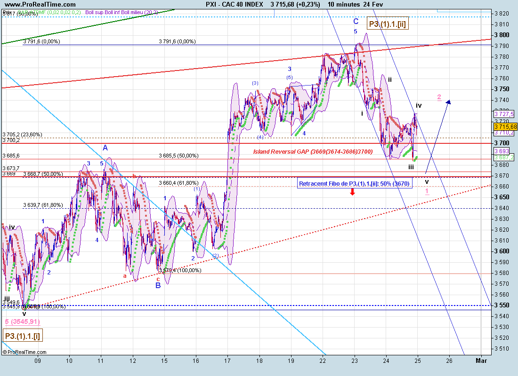Select the P3.(1).1.[ii] wave label box

388,24
